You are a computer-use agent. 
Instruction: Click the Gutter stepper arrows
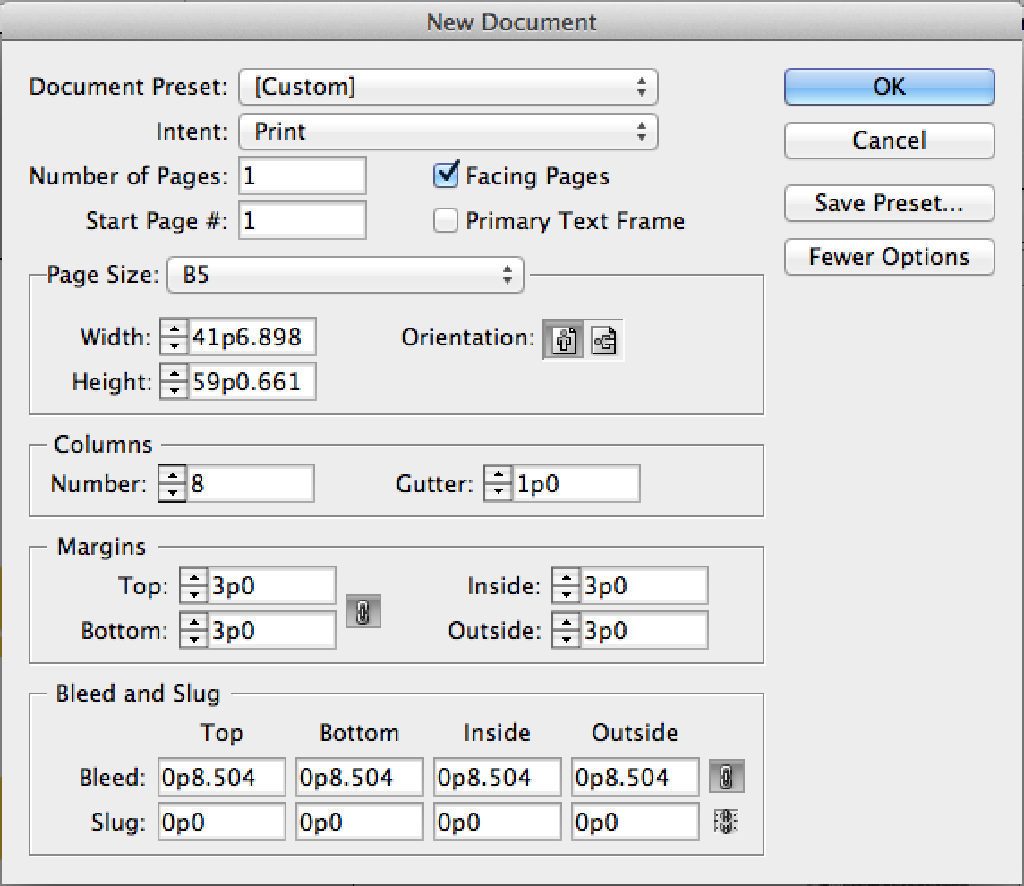point(497,484)
